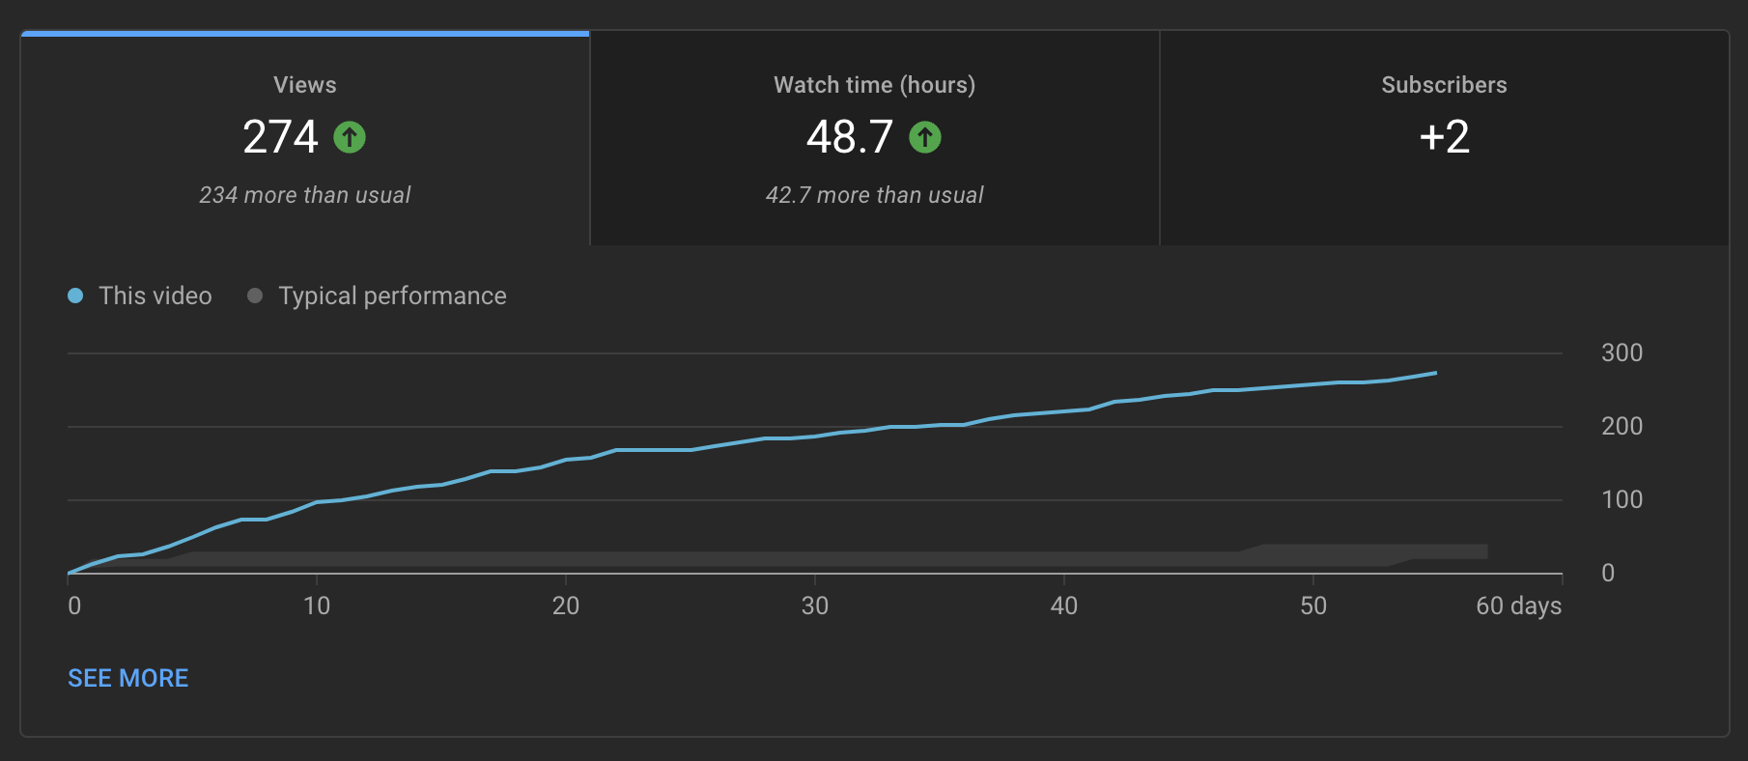Click the blue dot for This video
Viewport: 1748px width, 761px height.
coord(75,296)
